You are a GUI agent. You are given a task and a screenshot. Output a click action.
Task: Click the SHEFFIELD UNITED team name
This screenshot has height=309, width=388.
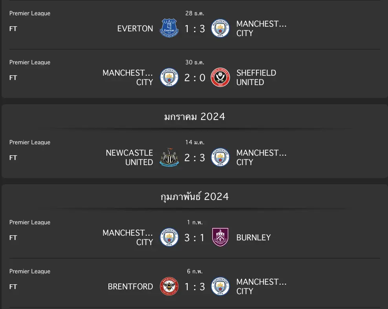point(256,78)
